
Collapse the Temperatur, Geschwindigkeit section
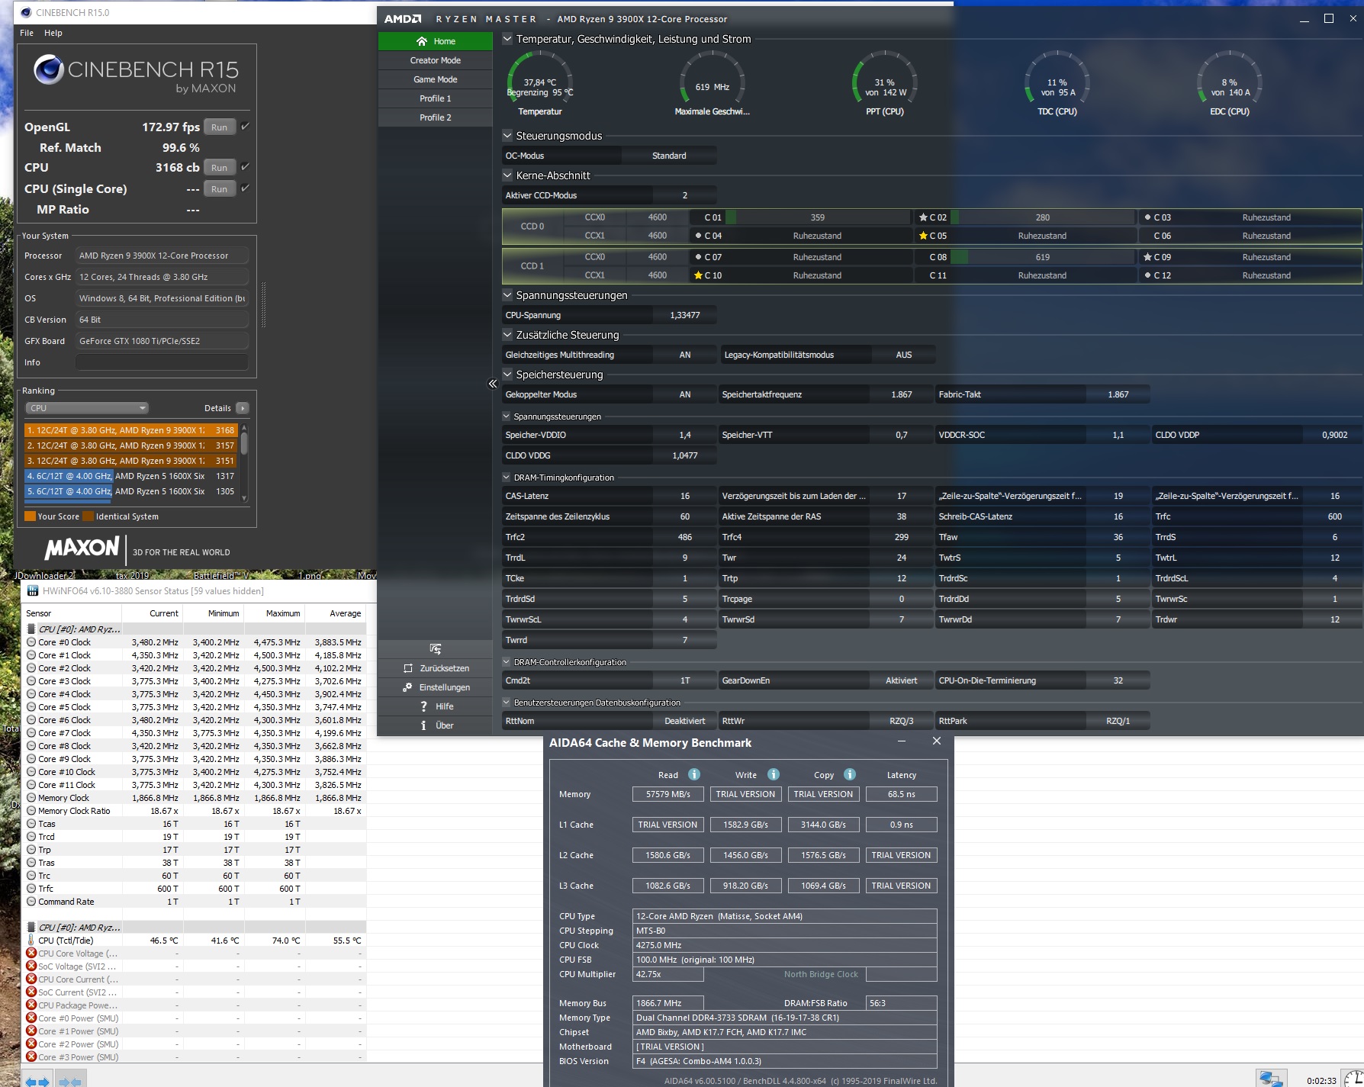507,39
